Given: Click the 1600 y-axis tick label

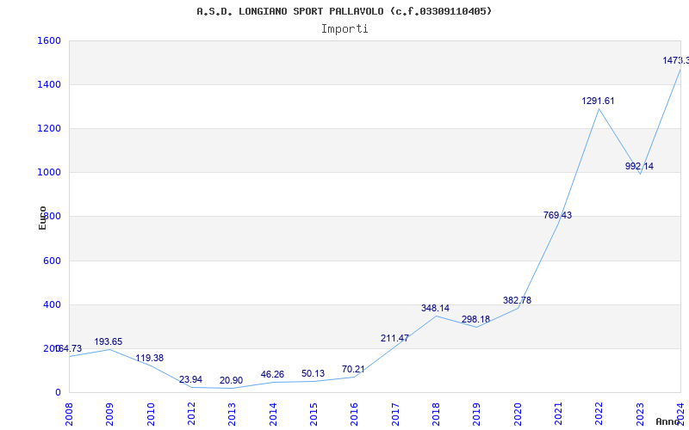Looking at the screenshot, I should click(x=49, y=40).
